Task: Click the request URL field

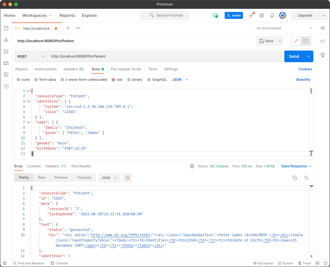Action: click(x=165, y=56)
